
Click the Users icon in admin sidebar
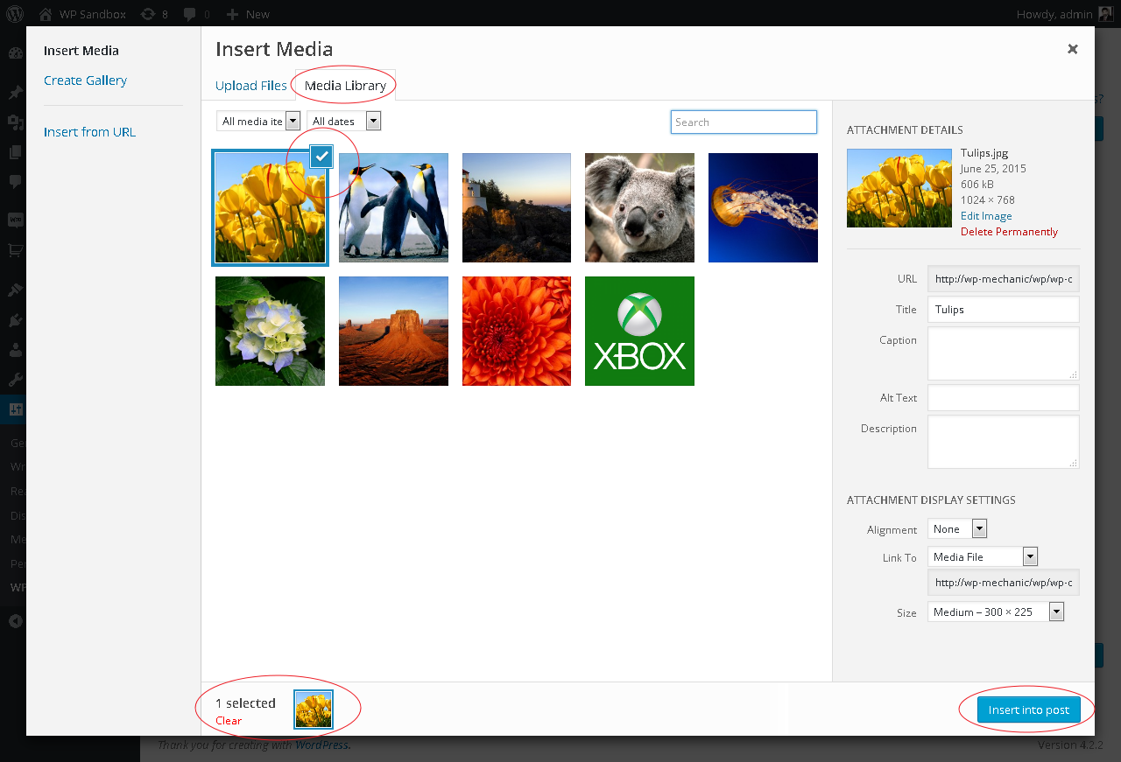coord(15,350)
